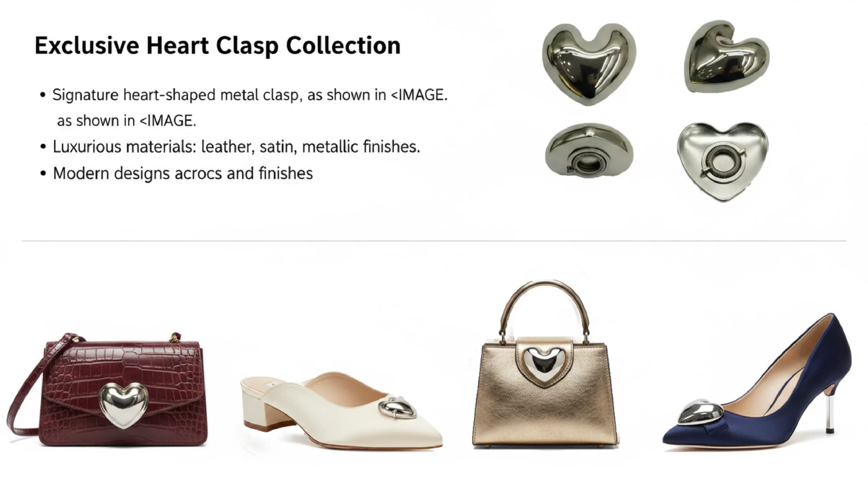Click the gold metallic top-handle handbag
This screenshot has width=868, height=496.
click(545, 363)
